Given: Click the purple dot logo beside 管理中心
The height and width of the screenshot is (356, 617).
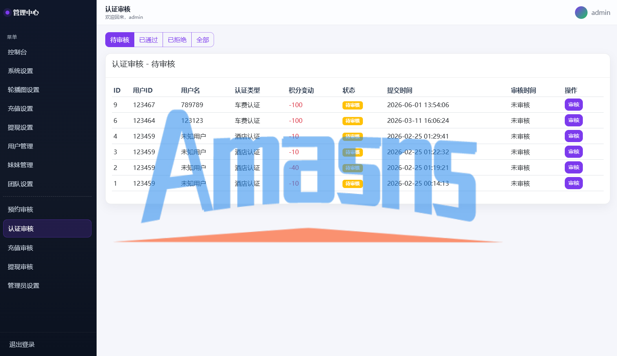Looking at the screenshot, I should click(x=7, y=13).
